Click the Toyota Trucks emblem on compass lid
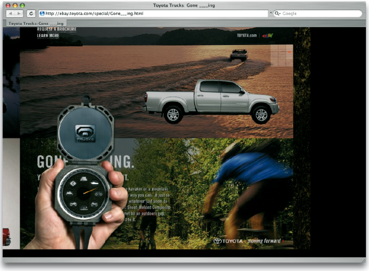Screen dimensions: 369x271 (85, 134)
